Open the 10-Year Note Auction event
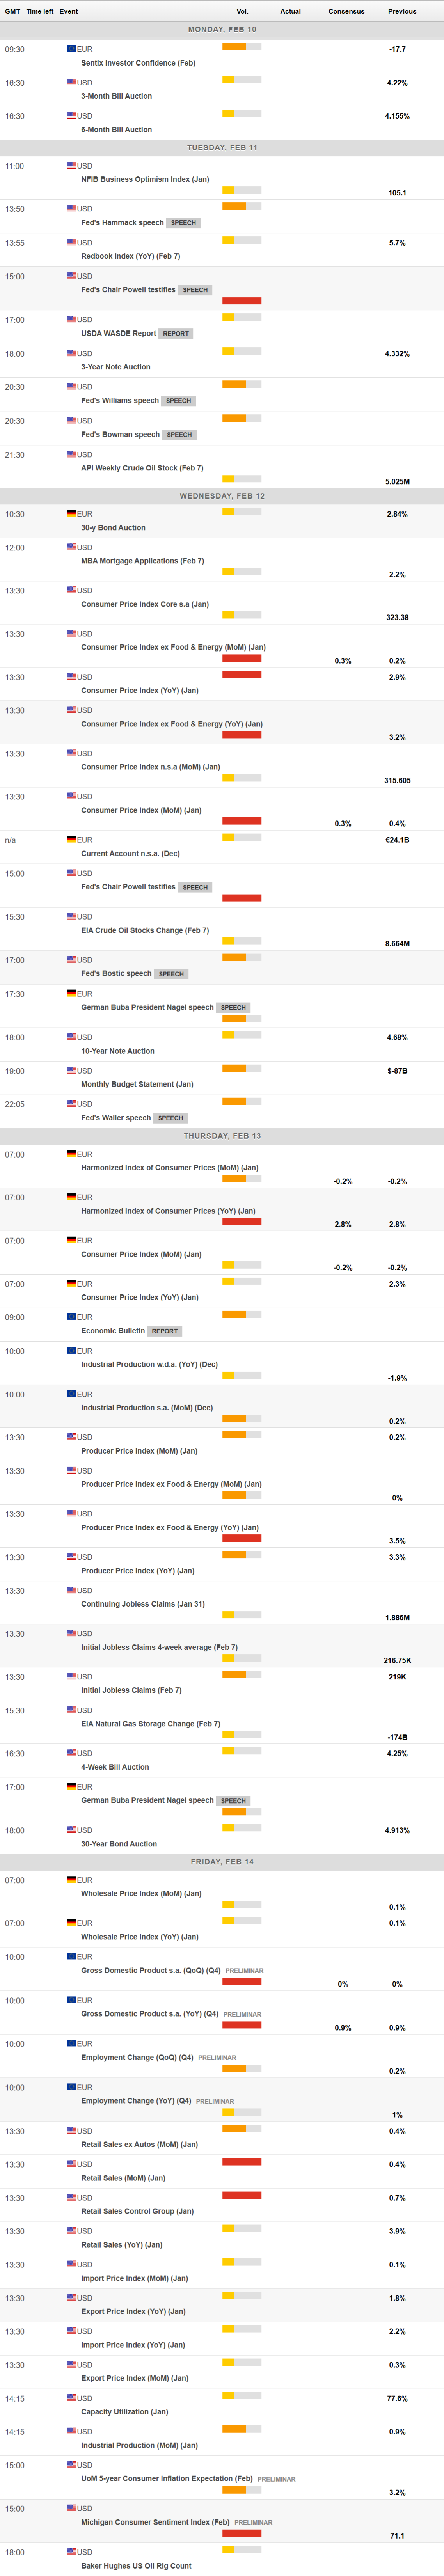The width and height of the screenshot is (444, 2576). 117,1051
